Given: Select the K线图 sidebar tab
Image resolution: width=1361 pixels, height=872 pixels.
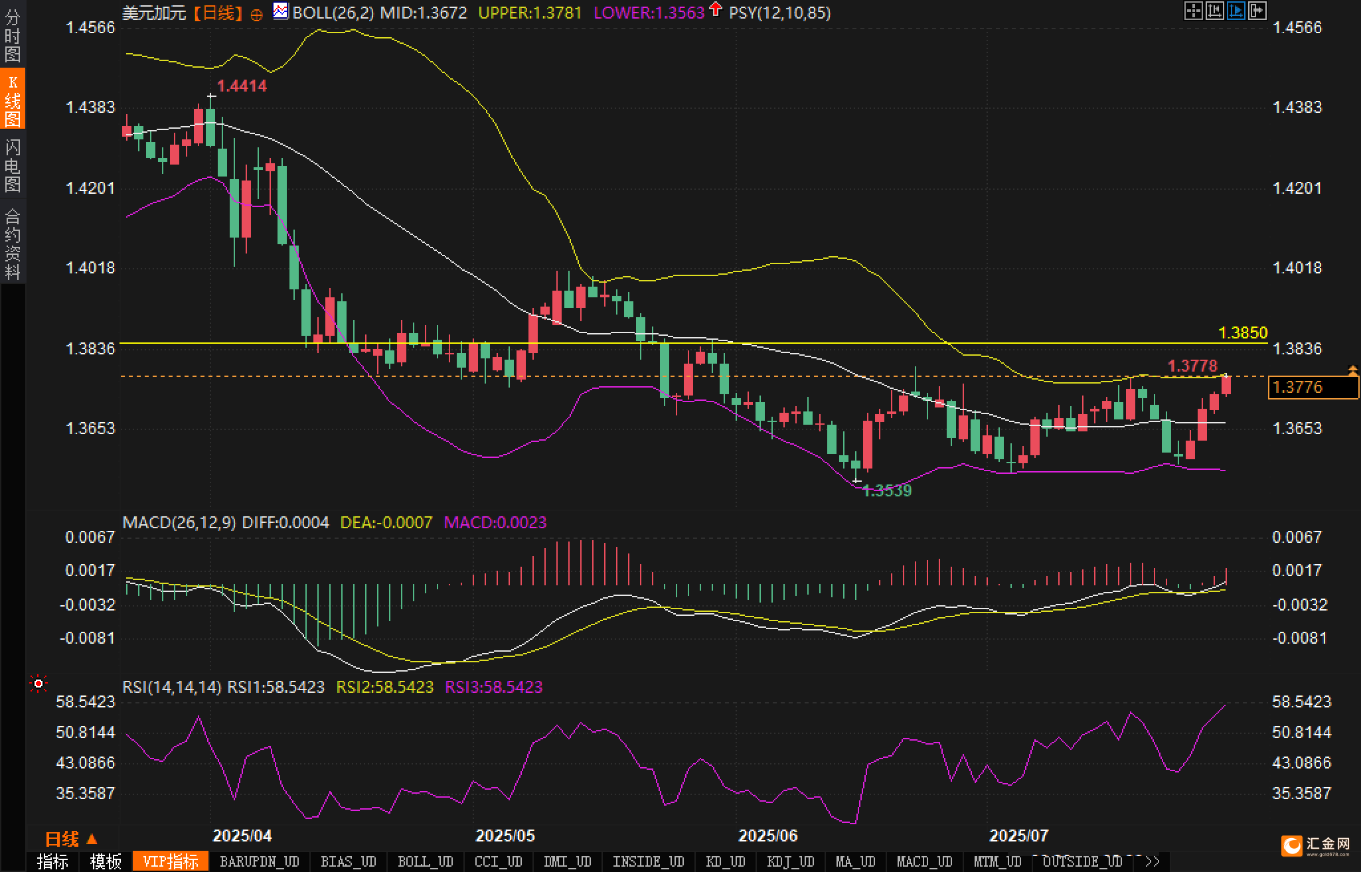Looking at the screenshot, I should 13,100.
